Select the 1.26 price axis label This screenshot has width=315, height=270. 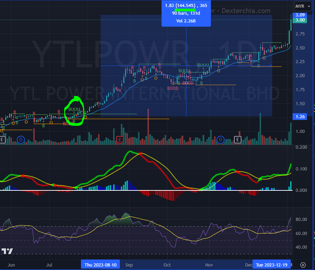click(x=300, y=117)
